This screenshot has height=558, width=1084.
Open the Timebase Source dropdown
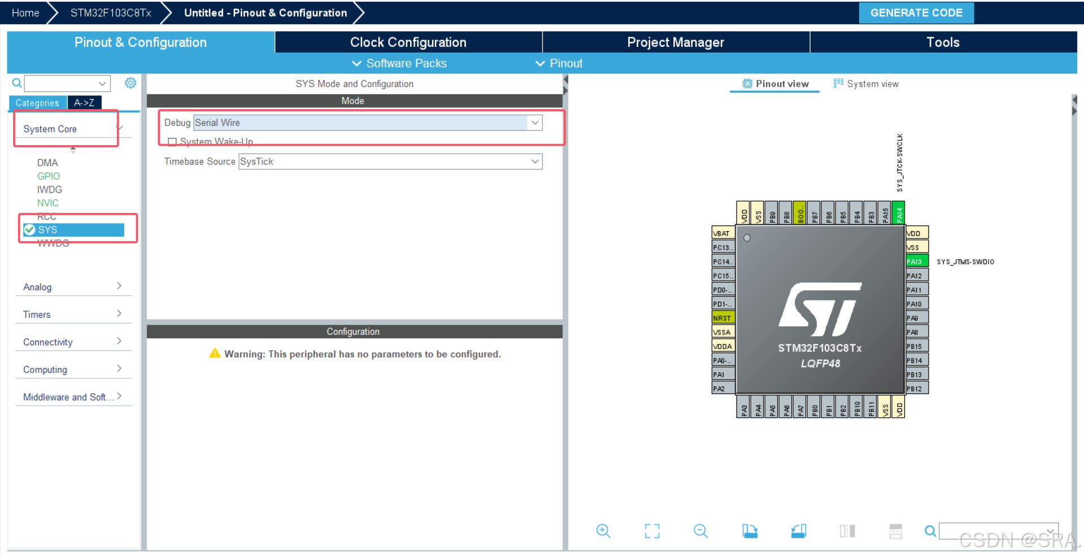click(x=534, y=162)
